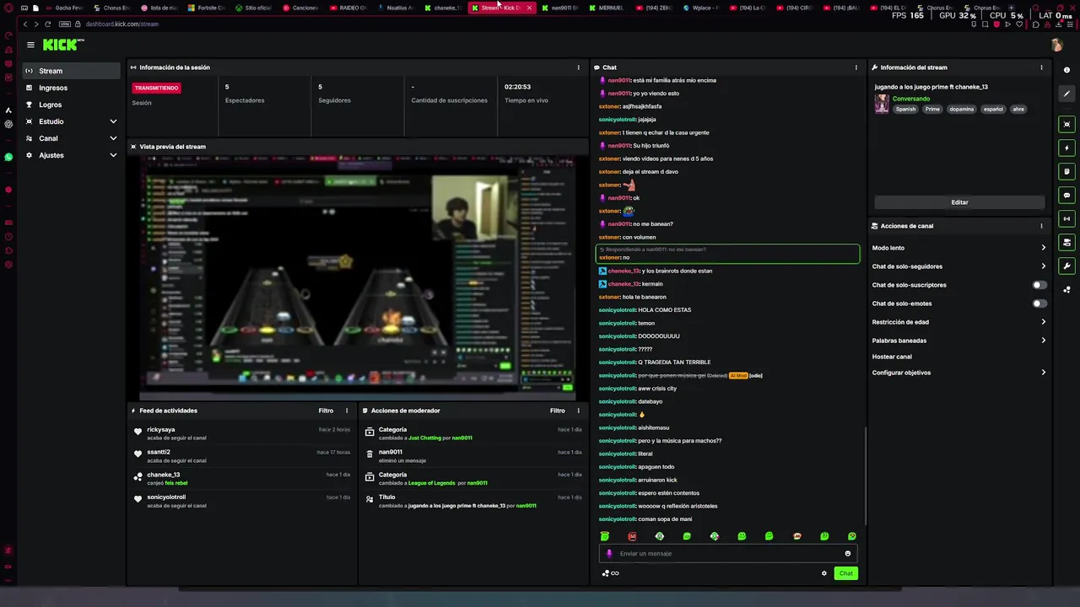Click the stream category thumbnail image
Screen dimensions: 1080x607
click(882, 103)
